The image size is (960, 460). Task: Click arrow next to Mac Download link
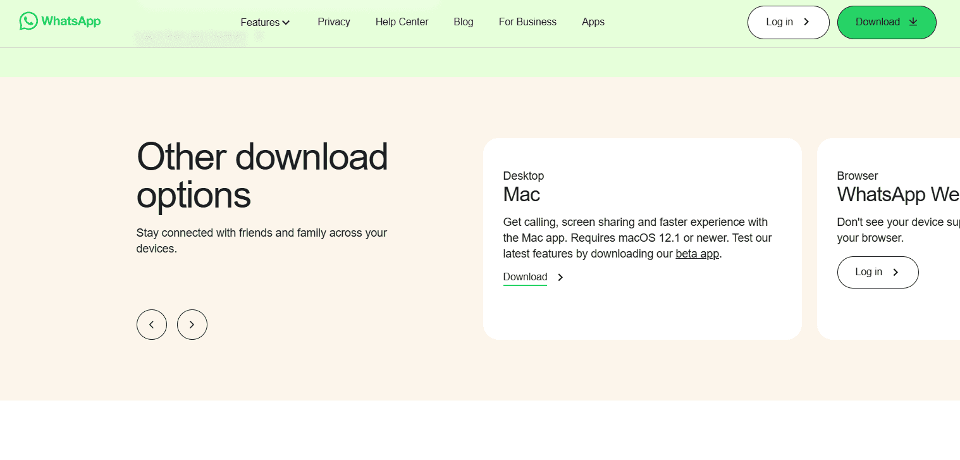(560, 277)
